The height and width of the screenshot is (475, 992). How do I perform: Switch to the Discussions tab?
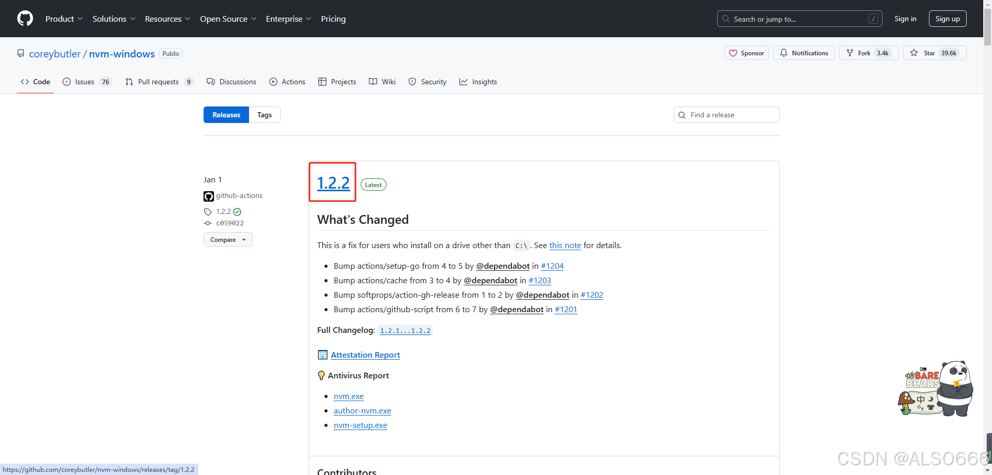click(x=231, y=82)
